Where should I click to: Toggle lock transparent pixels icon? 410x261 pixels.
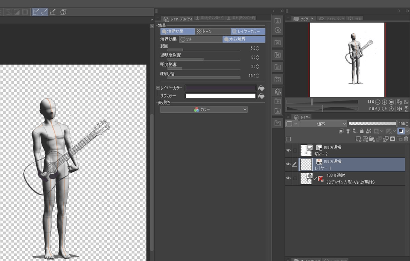[x=369, y=131]
